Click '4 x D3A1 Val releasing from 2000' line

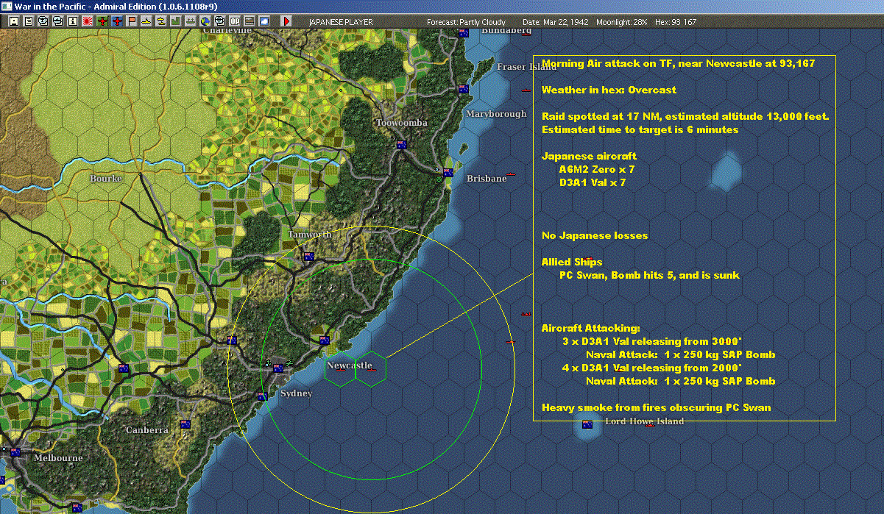652,368
